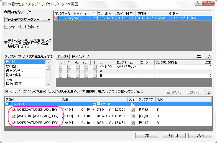This screenshot has height=143, width=217.
Task: Click the コメント column header
Action: 147,62
